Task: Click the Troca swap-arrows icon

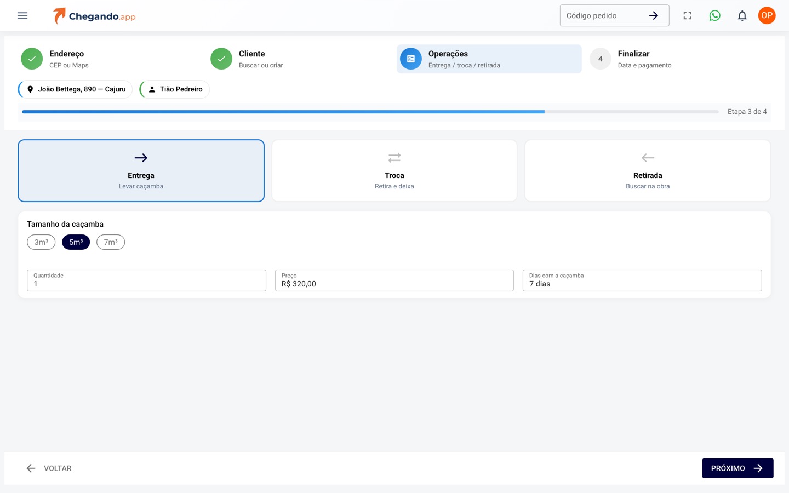Action: (x=395, y=158)
